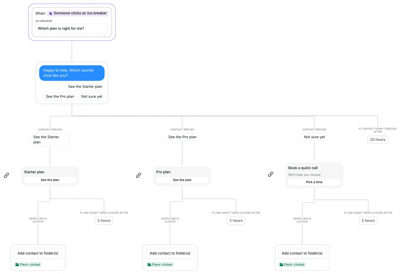Image resolution: width=400 pixels, height=274 pixels.
Task: Click the 'Which plan is right for me?' field
Action: pos(72,28)
